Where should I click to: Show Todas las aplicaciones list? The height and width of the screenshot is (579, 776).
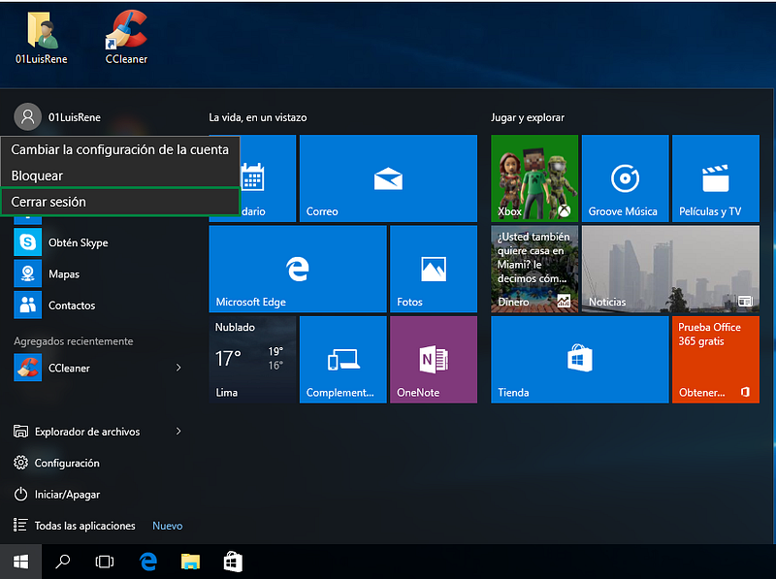click(x=75, y=526)
